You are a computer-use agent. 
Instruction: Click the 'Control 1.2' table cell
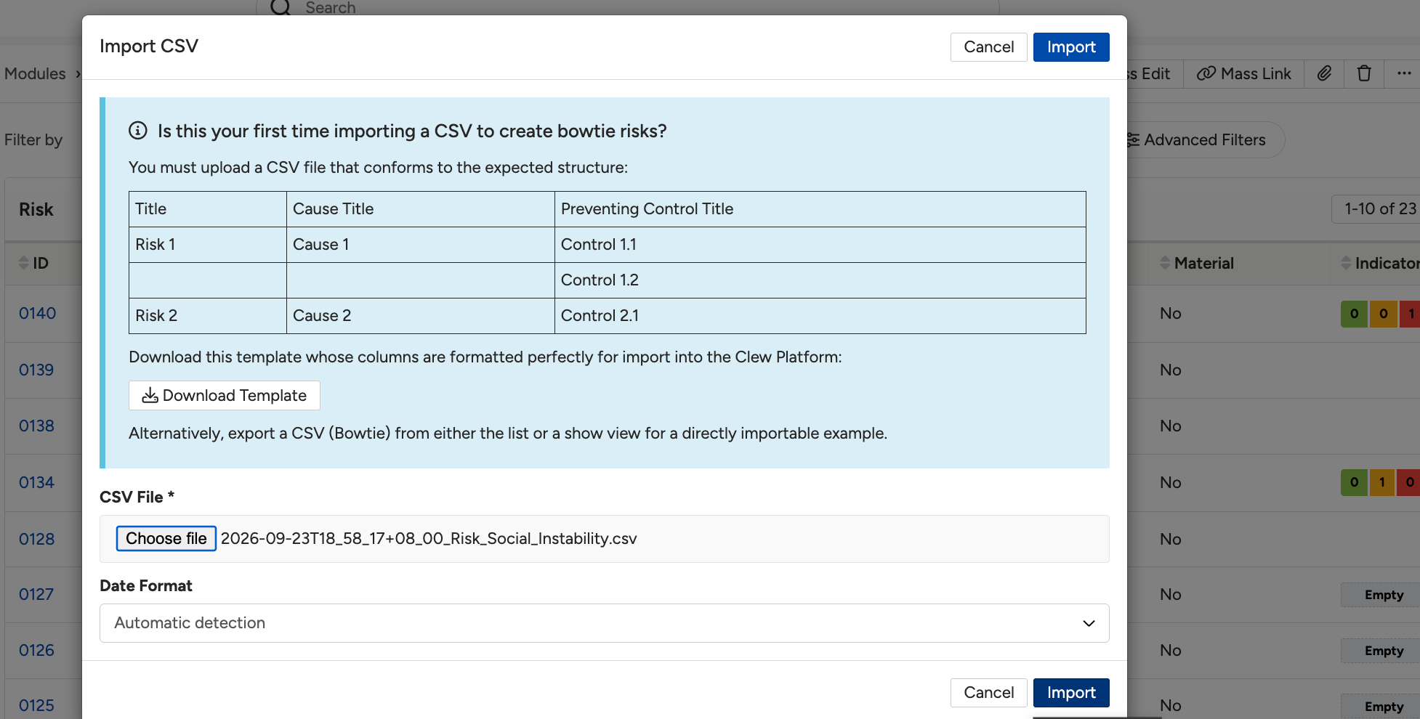click(x=820, y=280)
